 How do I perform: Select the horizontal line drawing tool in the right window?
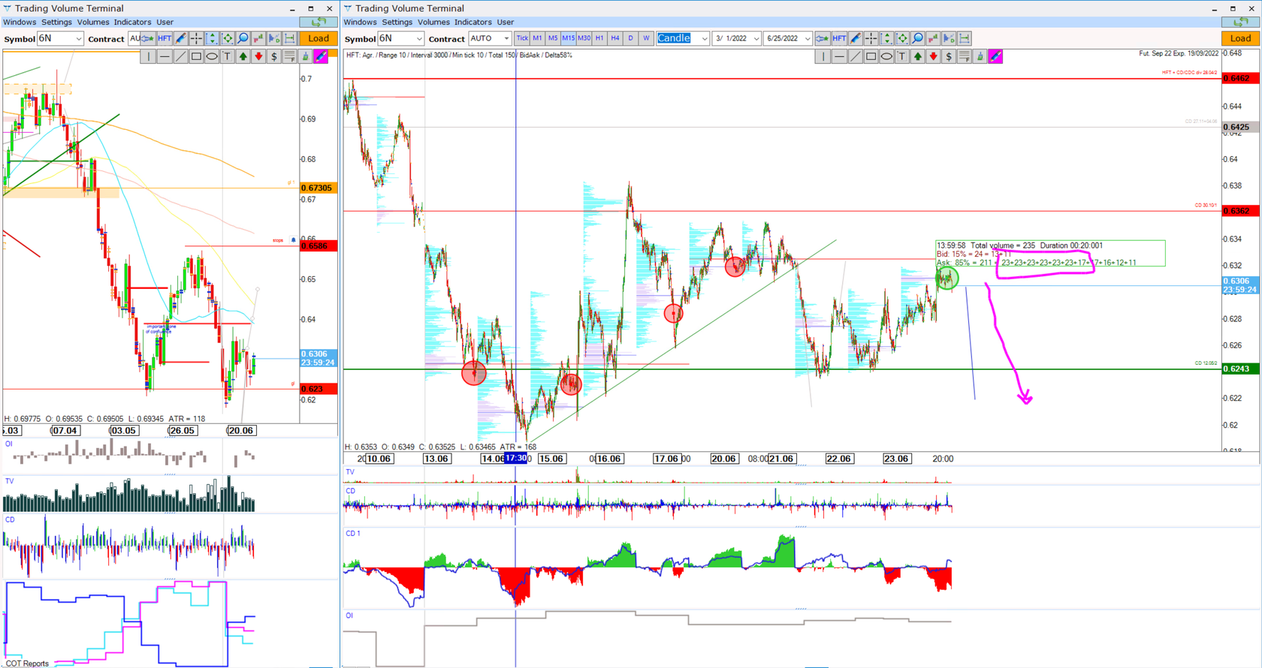[x=839, y=56]
